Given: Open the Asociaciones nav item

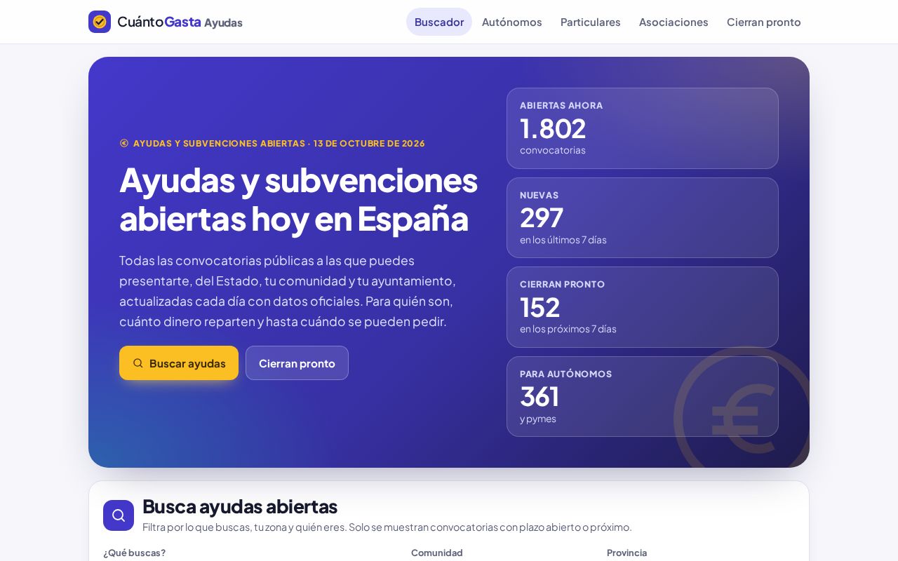Looking at the screenshot, I should point(673,22).
